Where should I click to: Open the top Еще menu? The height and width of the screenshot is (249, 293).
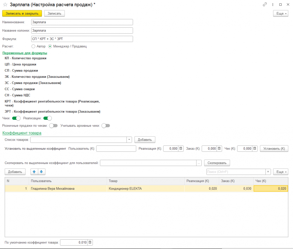pyautogui.click(x=281, y=13)
